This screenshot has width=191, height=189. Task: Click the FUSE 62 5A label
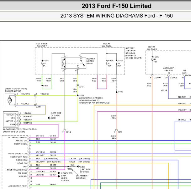pyautogui.click(x=46, y=63)
